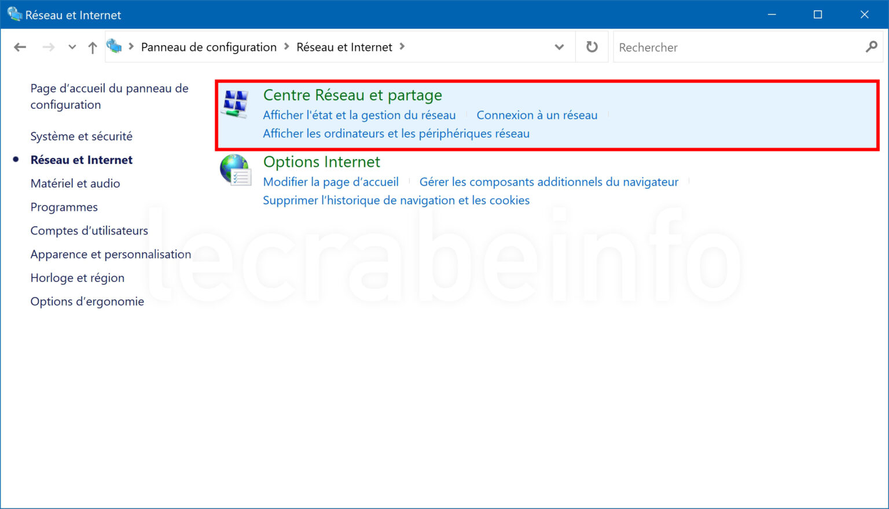Screen dimensions: 889x509
Task: Click the search magnifier icon
Action: pyautogui.click(x=872, y=47)
